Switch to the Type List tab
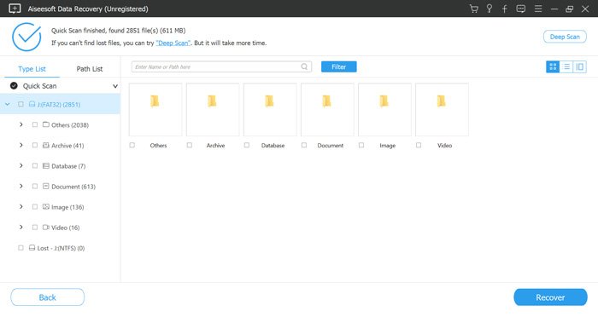The width and height of the screenshot is (598, 317). pos(32,69)
